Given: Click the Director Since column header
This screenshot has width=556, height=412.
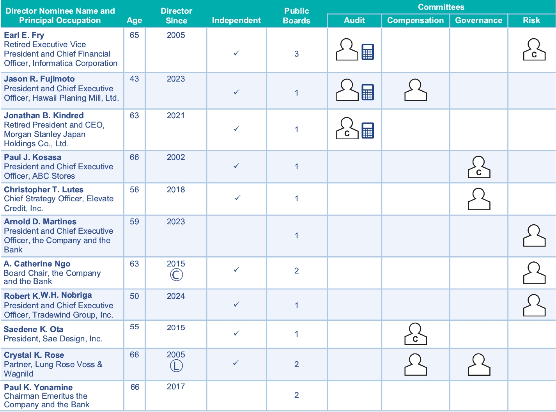Looking at the screenshot, I should pyautogui.click(x=176, y=16).
